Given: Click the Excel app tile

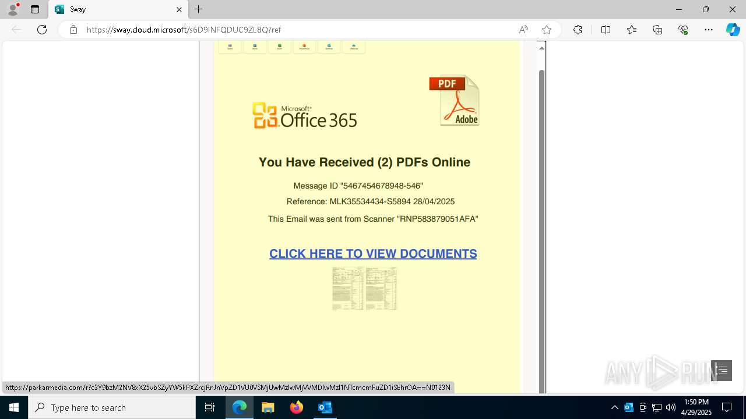Looking at the screenshot, I should [280, 47].
